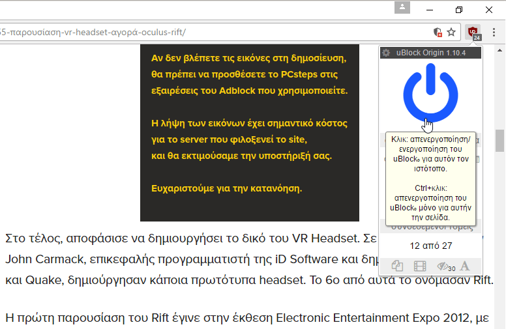
Task: Restore down the Chrome window
Action: (459, 10)
